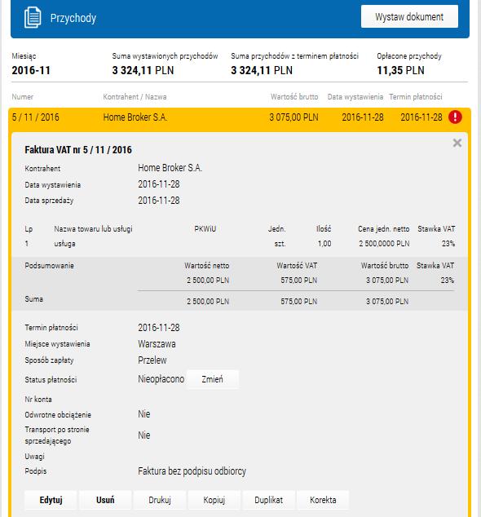Click Zmień to change payment status
The height and width of the screenshot is (517, 481).
pos(212,379)
